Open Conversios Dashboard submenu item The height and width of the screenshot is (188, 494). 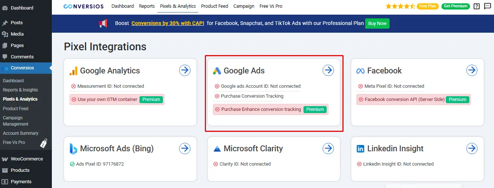click(13, 81)
